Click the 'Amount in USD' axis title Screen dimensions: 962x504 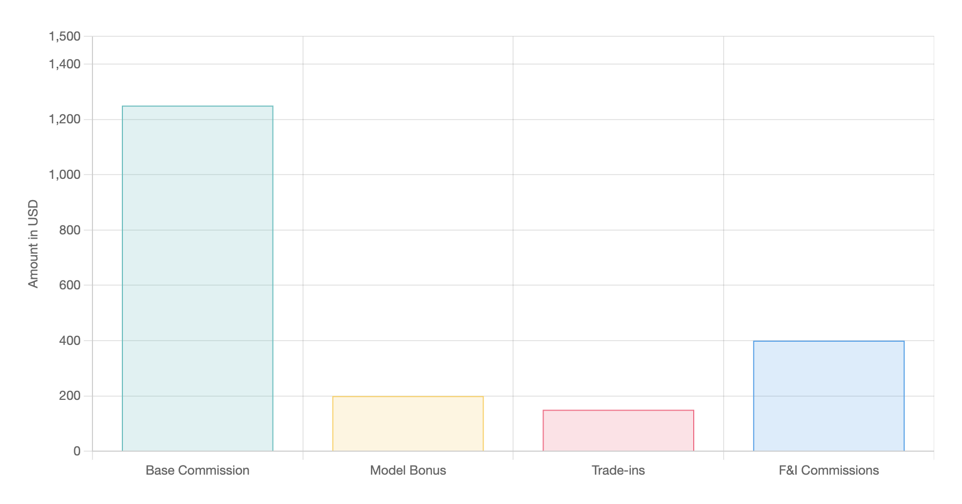(x=33, y=243)
